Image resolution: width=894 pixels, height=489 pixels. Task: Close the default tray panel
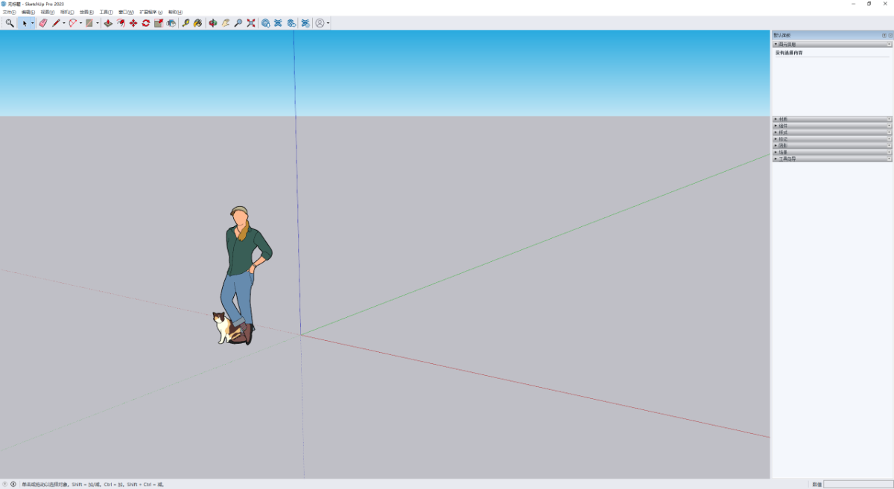point(890,35)
